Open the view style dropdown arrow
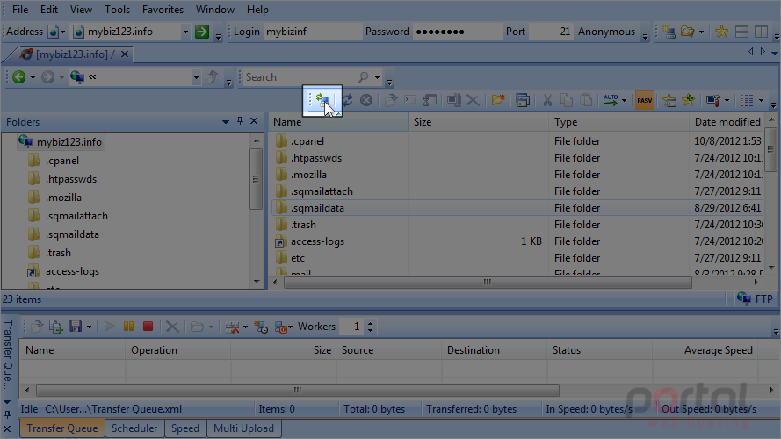 (761, 101)
